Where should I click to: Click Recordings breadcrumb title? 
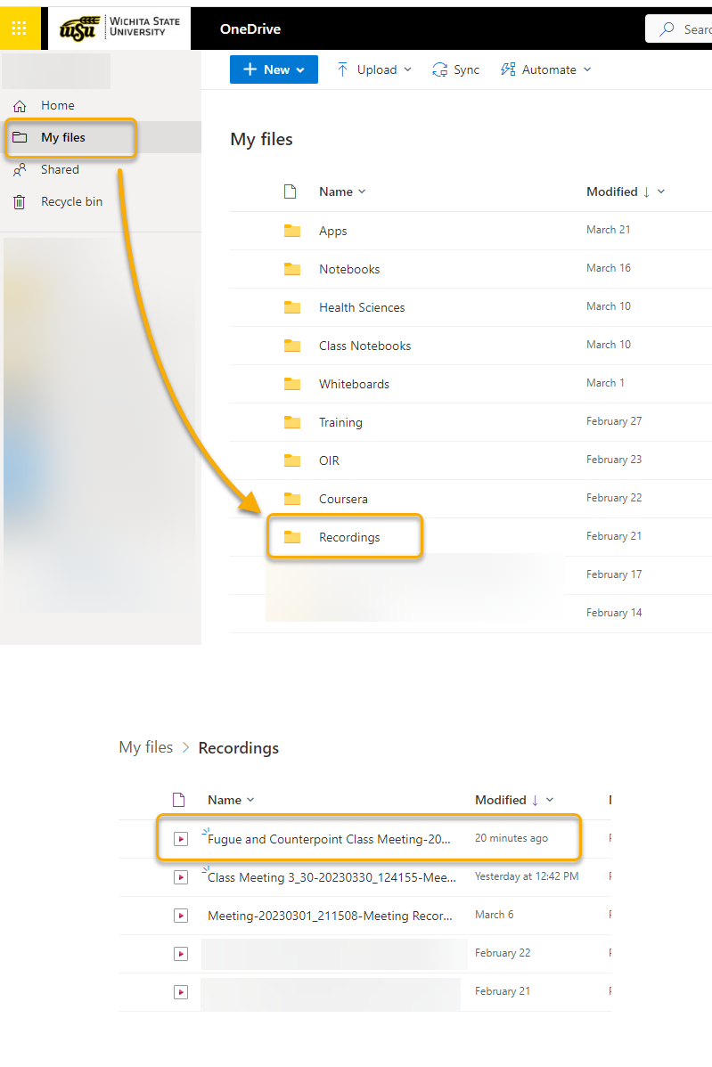coord(238,748)
